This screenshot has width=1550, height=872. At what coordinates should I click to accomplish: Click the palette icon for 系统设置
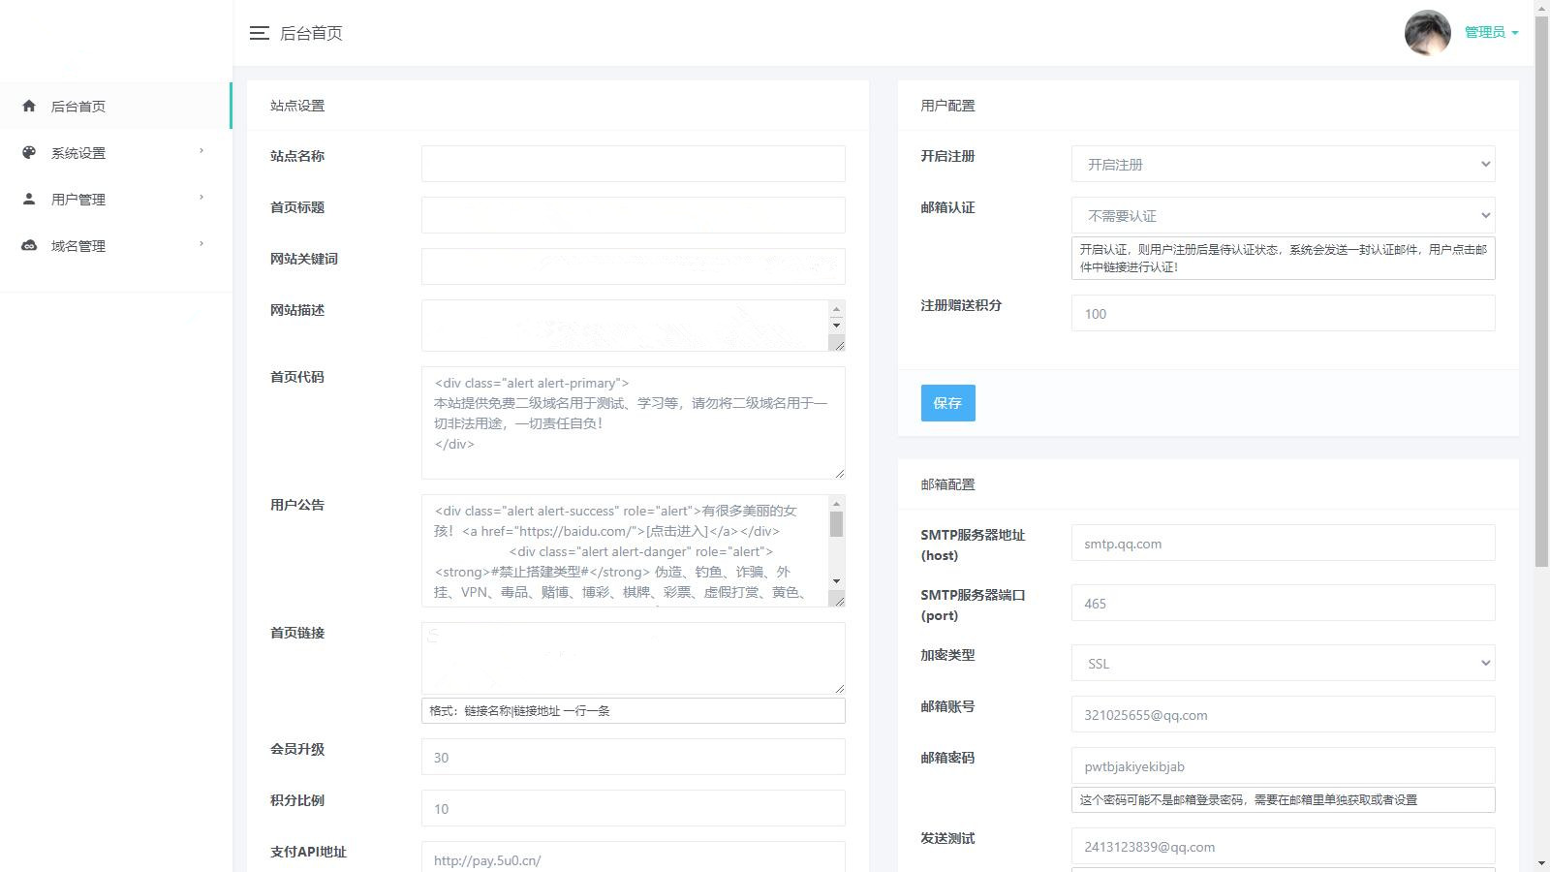29,152
